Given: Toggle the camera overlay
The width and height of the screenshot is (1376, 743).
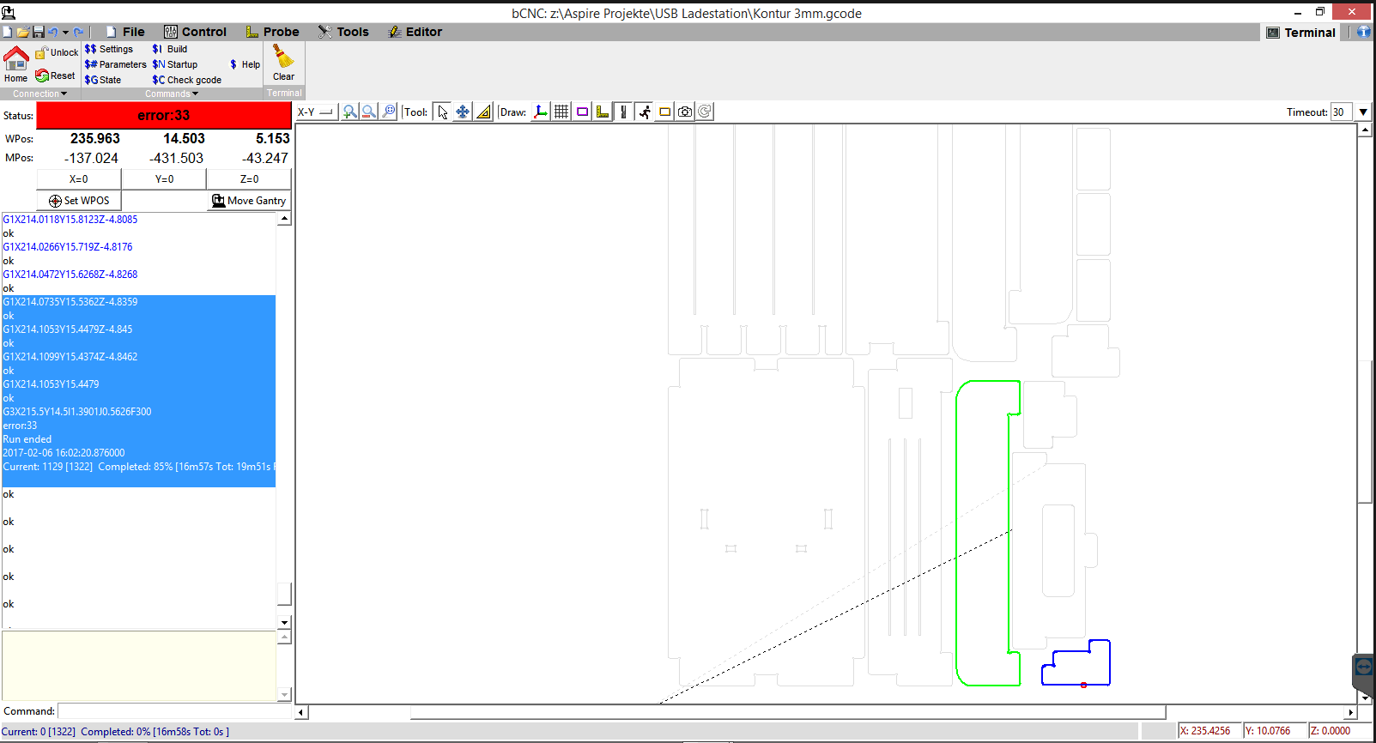Looking at the screenshot, I should click(x=685, y=112).
